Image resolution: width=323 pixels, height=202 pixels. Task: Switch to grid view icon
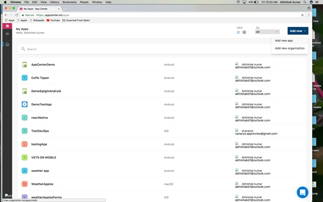pyautogui.click(x=244, y=32)
